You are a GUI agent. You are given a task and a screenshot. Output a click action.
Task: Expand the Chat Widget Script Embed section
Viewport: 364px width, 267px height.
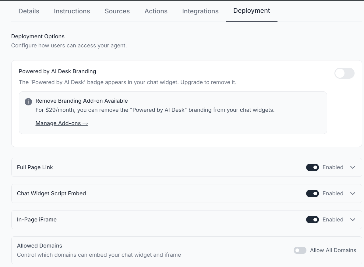pyautogui.click(x=353, y=193)
